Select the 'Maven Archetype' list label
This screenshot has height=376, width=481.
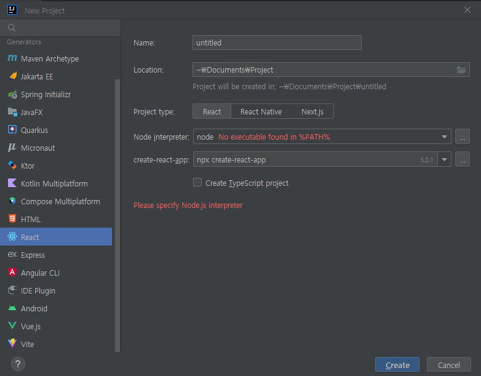point(50,58)
